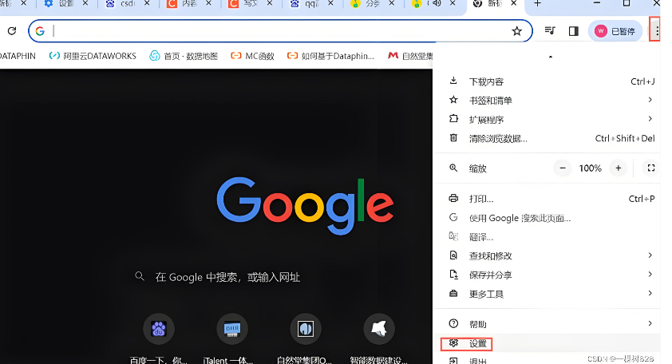
Task: Enter fullscreen mode from zoom row
Action: [651, 168]
